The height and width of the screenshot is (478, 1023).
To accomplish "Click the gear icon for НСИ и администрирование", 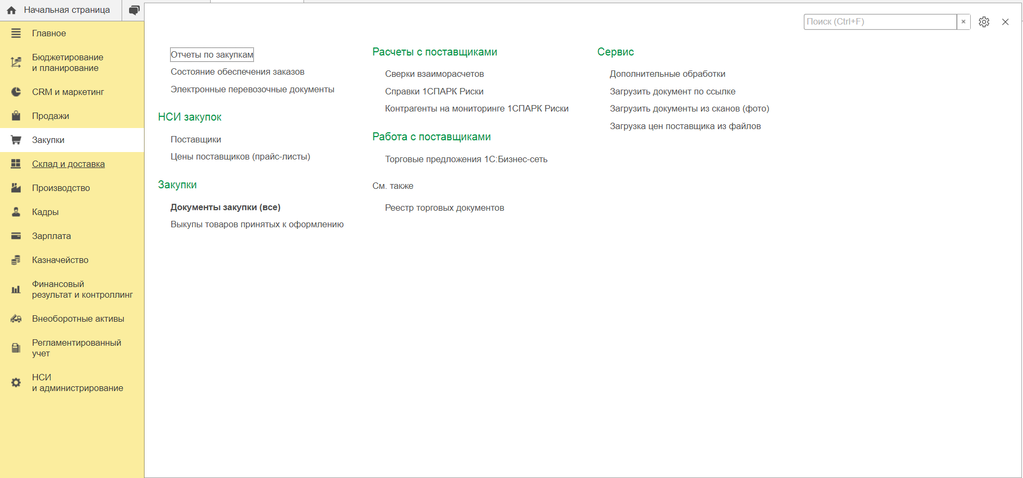I will 16,383.
